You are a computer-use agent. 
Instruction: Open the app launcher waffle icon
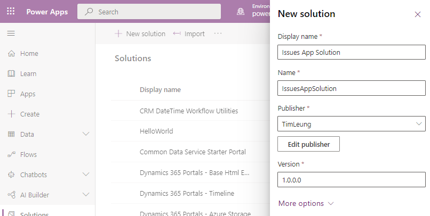(x=11, y=11)
